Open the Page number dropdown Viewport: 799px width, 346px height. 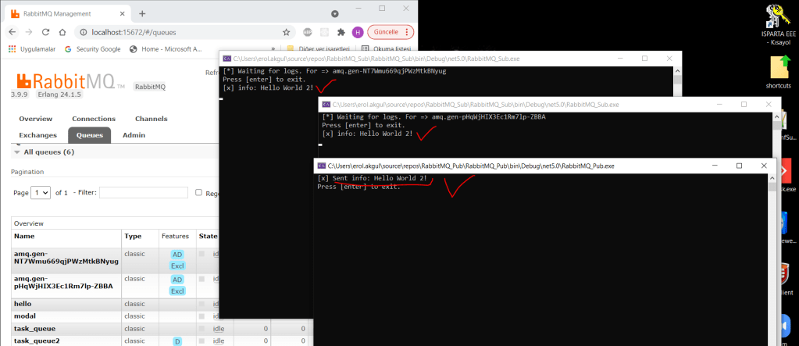point(41,192)
